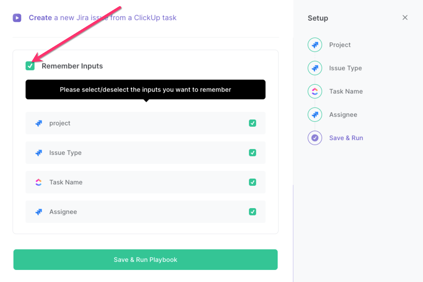Click the Remember Inputs label
Viewport: 423px width, 282px height.
(x=72, y=66)
